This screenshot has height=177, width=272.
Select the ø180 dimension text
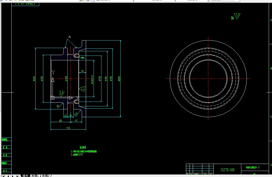[106, 78]
